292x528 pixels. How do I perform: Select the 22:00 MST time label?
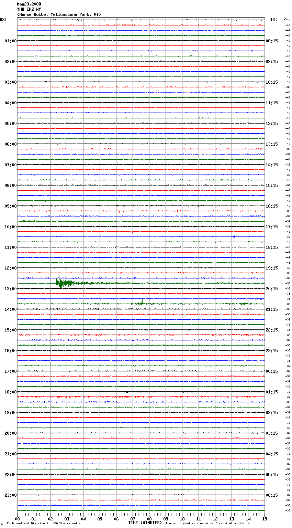11,475
